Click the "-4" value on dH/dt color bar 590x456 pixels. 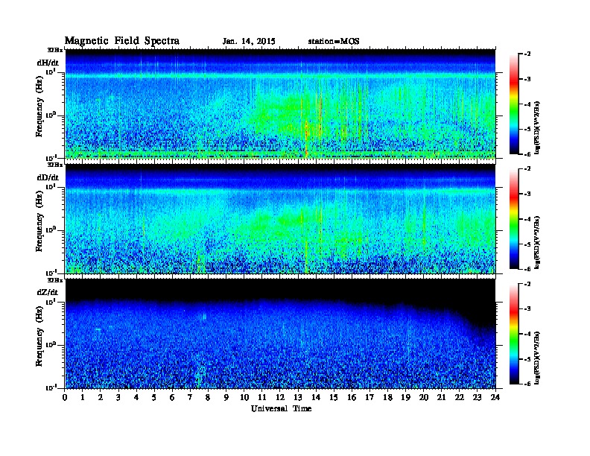click(527, 104)
